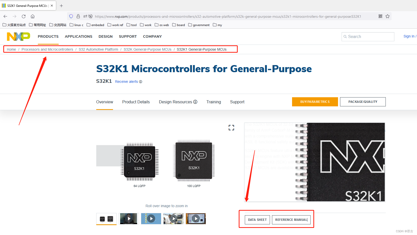The width and height of the screenshot is (417, 235).
Task: Click the PACKAGE/QUALITY button
Action: pos(363,102)
